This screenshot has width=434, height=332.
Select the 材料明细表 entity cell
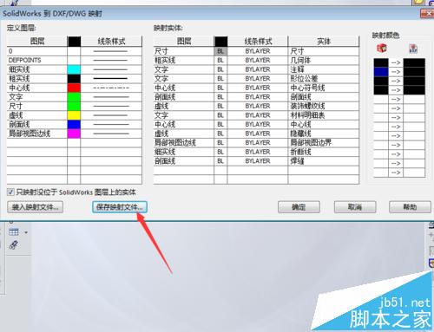[x=324, y=115]
